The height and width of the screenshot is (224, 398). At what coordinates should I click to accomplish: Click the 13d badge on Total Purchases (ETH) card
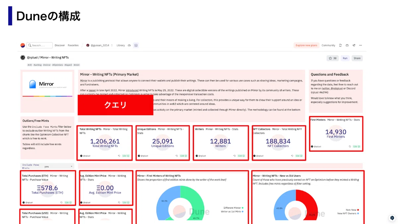click(68, 202)
